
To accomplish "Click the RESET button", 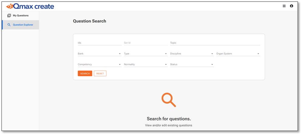I will [100, 73].
